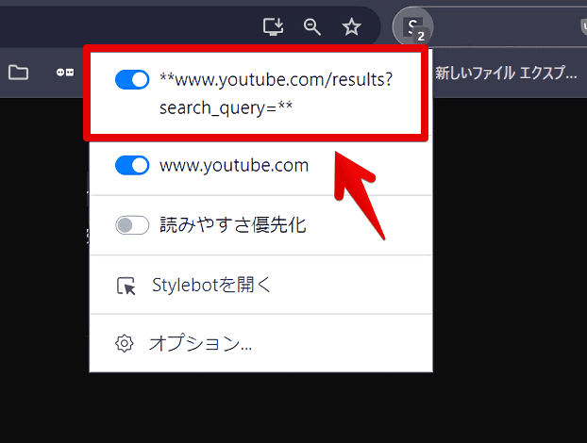Click the cursor-box icon beside Stylebotを開く
Screen dimensions: 587x443
pos(126,286)
